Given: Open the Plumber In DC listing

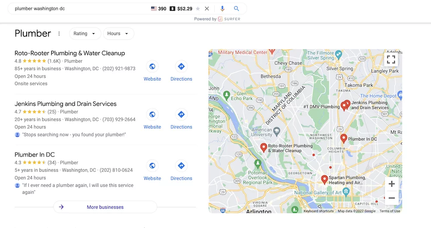Looking at the screenshot, I should click(x=34, y=155).
